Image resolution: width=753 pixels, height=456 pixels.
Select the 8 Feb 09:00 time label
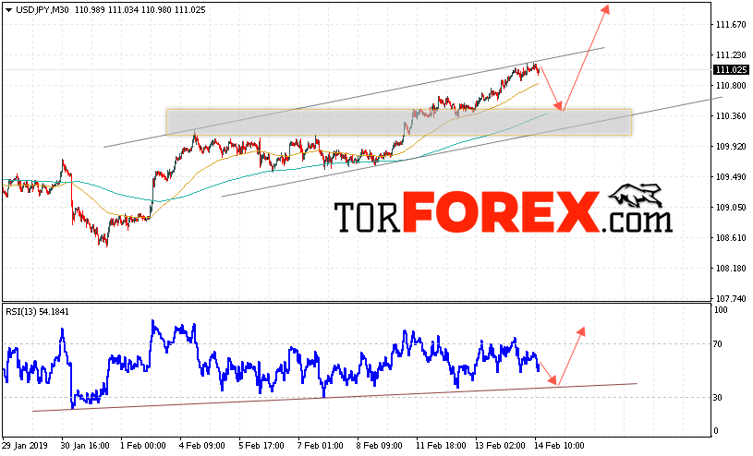coord(380,446)
